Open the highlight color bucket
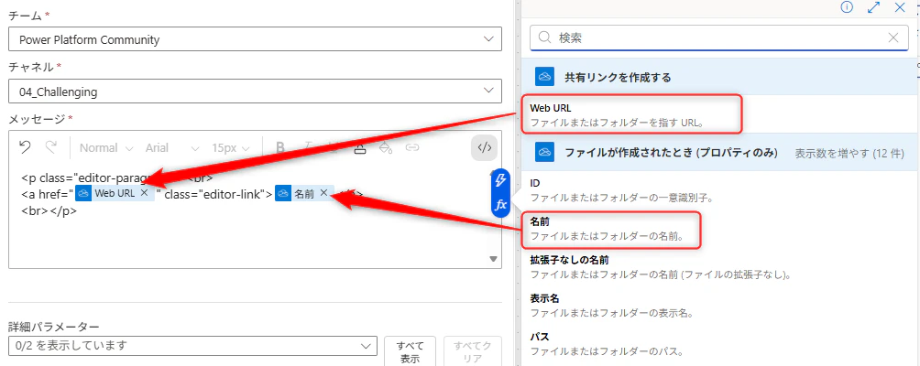The image size is (920, 366). 386,147
